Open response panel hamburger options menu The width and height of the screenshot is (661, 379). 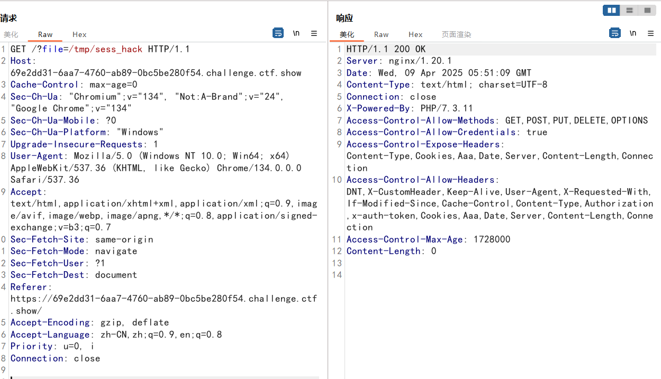click(x=650, y=33)
